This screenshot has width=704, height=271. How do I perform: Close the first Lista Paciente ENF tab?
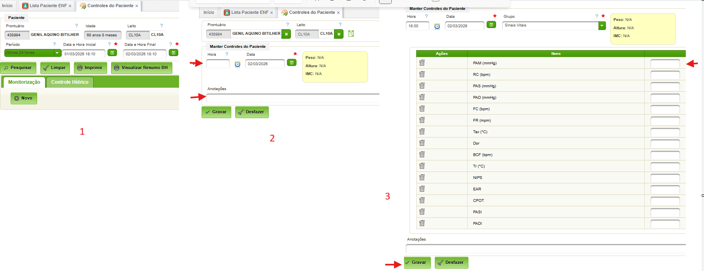[x=70, y=6]
